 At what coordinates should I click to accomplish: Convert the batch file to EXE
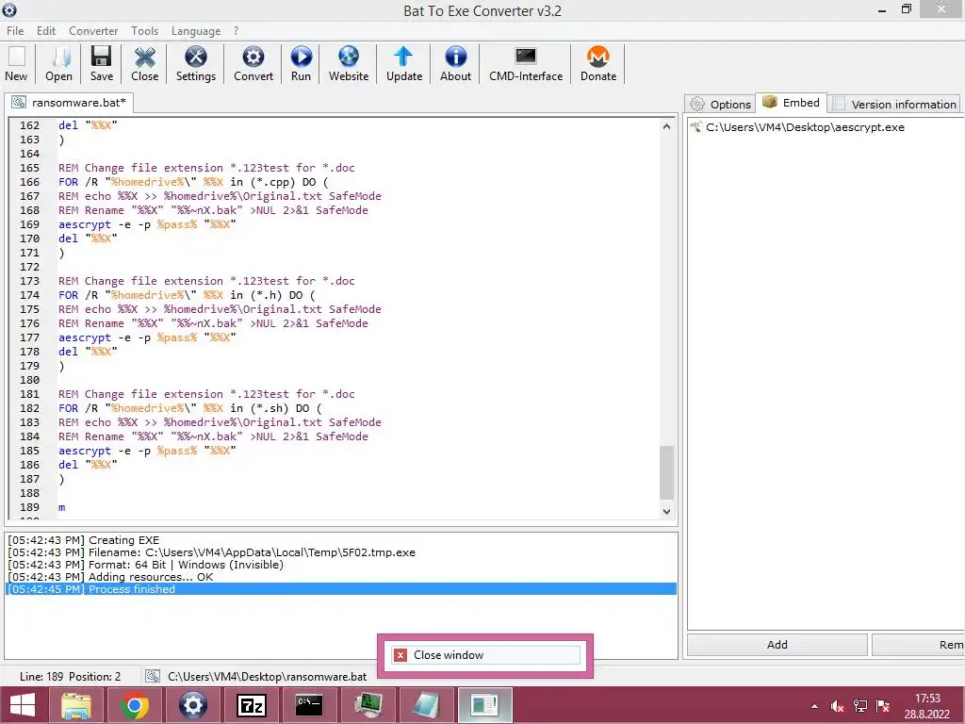pyautogui.click(x=253, y=64)
